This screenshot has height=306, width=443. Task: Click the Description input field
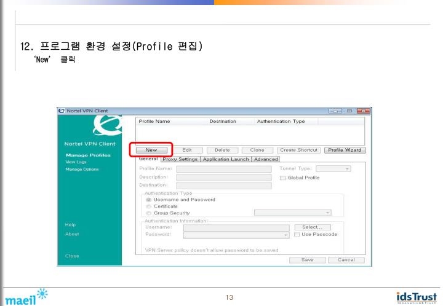(224, 177)
